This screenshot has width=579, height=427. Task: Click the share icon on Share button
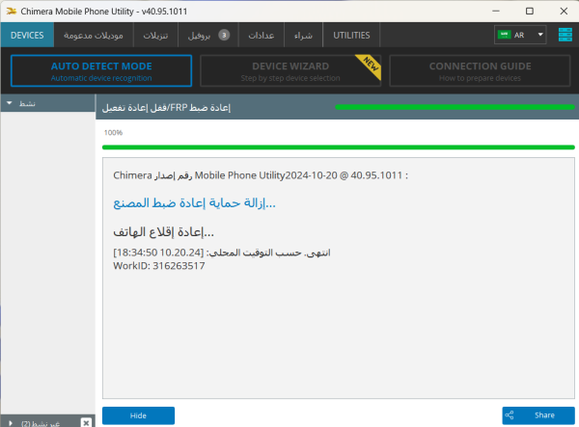510,415
